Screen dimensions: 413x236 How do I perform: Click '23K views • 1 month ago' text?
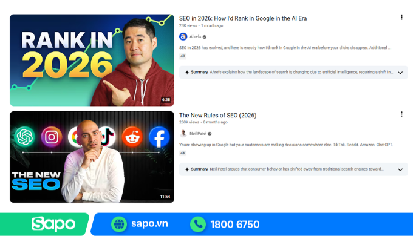coord(201,25)
